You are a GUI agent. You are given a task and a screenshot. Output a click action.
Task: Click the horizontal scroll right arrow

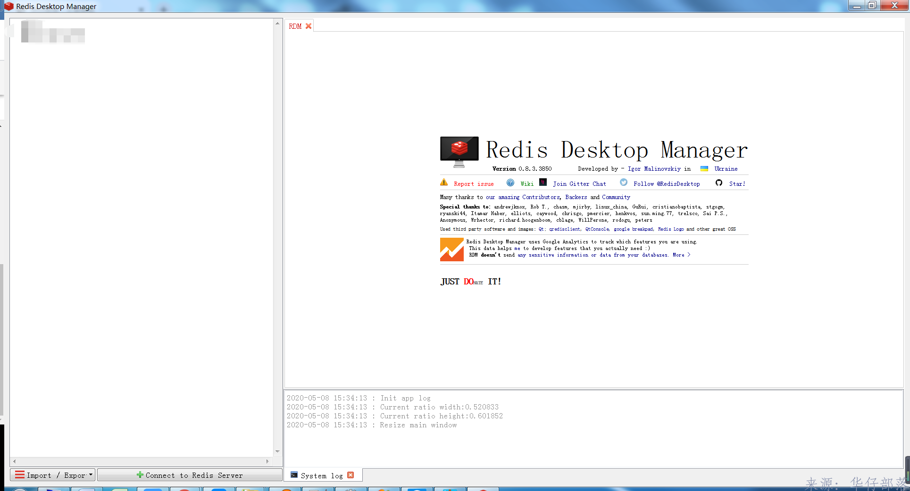pyautogui.click(x=267, y=461)
